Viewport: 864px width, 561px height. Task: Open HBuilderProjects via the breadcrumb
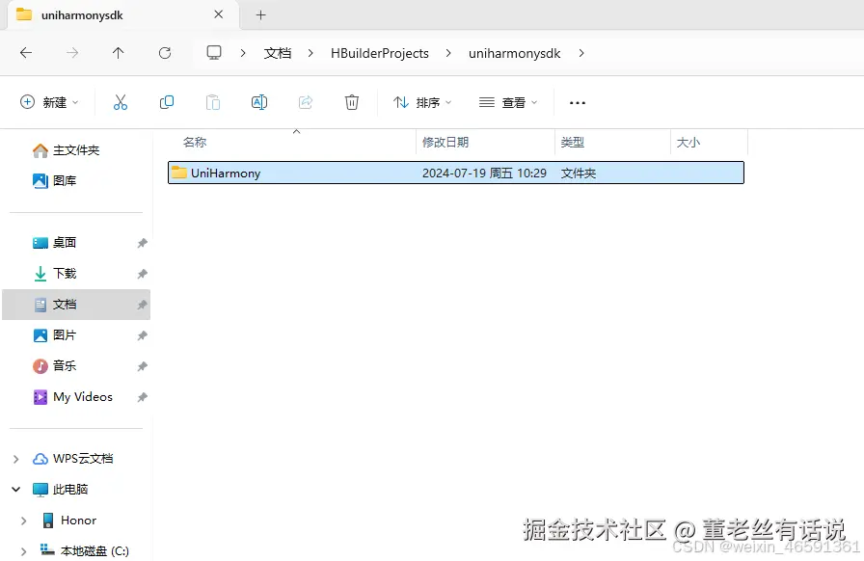(380, 53)
